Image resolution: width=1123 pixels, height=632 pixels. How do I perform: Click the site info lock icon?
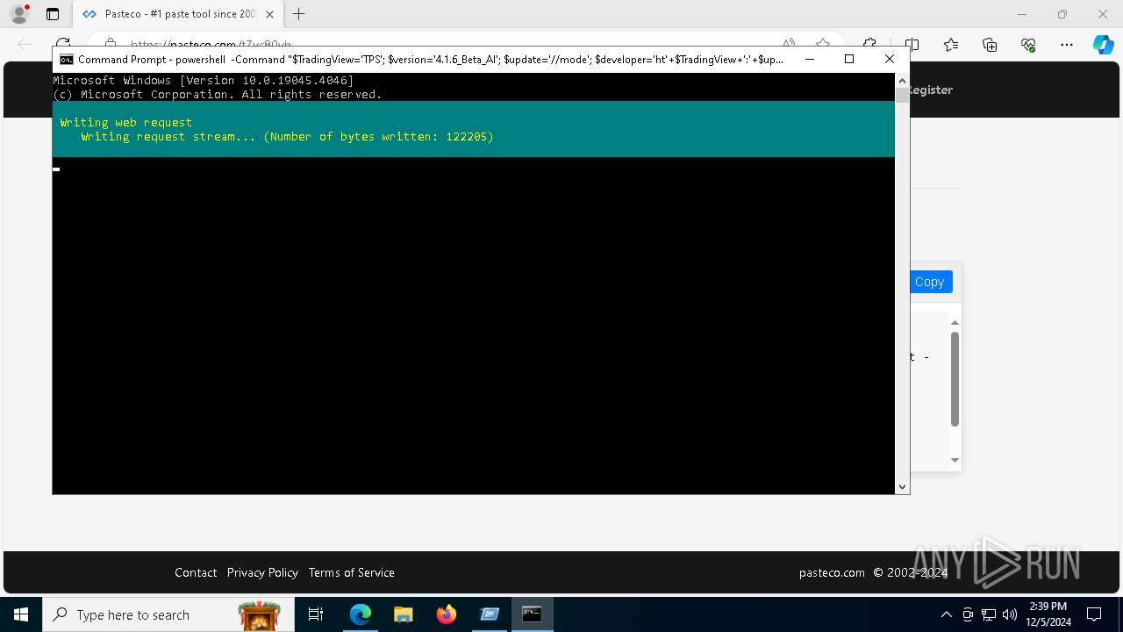point(111,44)
